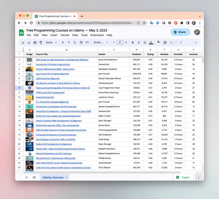Go to Google Sheets home icon

pos(21,33)
